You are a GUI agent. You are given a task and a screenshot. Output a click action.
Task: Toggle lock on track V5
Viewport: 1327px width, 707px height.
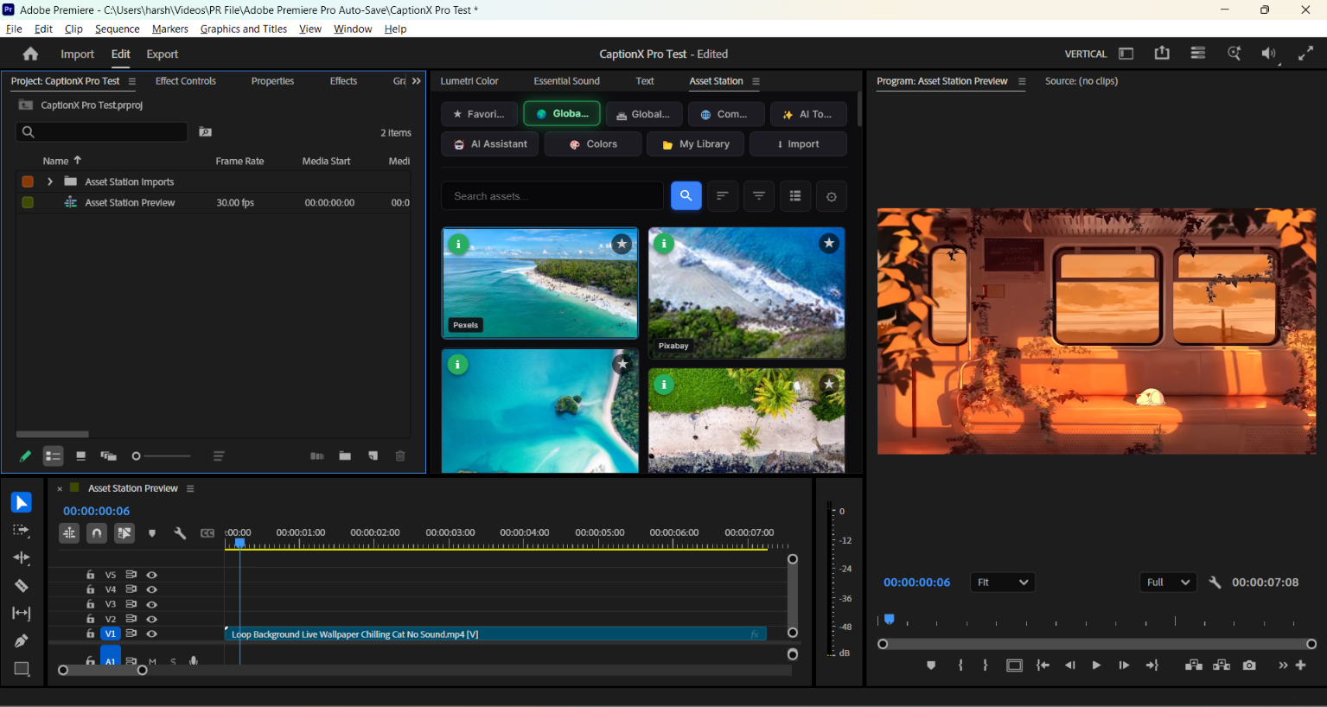pos(90,575)
